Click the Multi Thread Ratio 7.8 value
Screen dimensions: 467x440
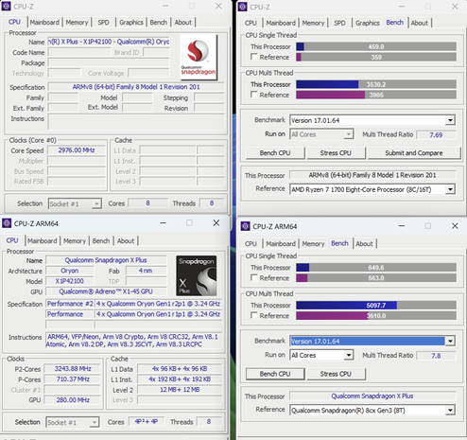point(436,356)
